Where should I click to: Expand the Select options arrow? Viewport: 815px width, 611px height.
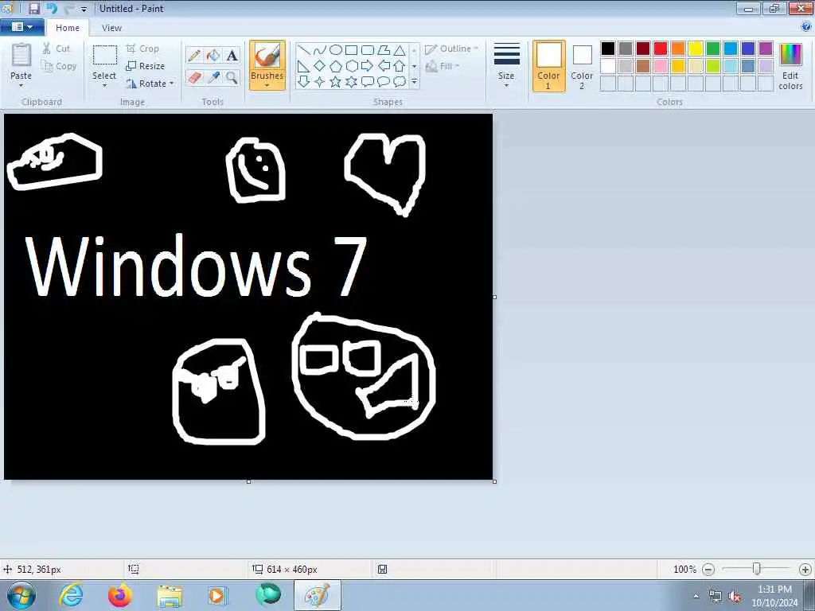coord(104,85)
